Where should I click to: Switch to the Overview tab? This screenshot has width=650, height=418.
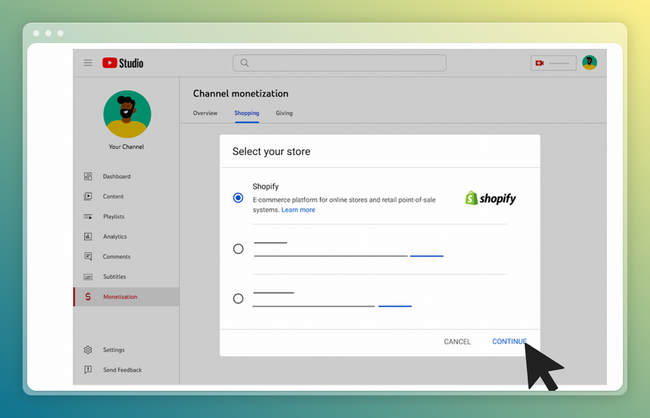tap(205, 113)
